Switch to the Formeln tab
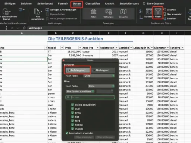Image resolution: width=191 pixels, height=143 pixels. point(63,4)
